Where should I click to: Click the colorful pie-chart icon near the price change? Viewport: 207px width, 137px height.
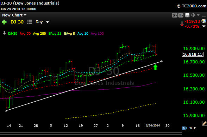coord(204,21)
